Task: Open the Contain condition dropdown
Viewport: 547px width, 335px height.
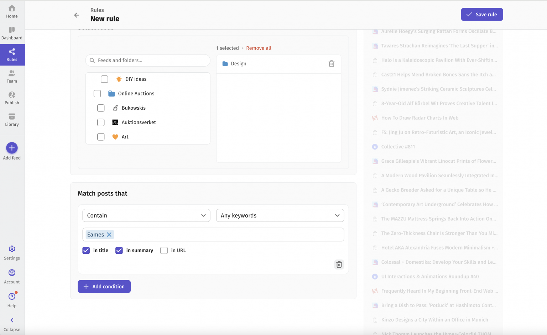Action: click(146, 215)
